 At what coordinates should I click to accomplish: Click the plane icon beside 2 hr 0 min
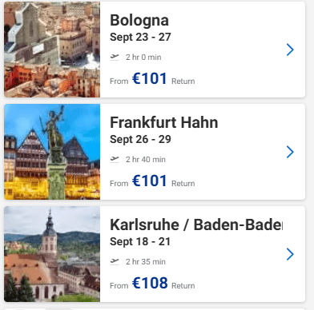[115, 57]
